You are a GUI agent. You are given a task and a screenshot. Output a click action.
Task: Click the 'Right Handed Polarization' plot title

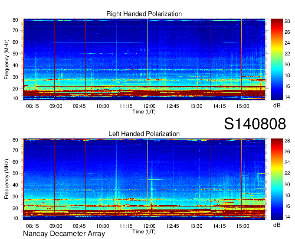(144, 14)
